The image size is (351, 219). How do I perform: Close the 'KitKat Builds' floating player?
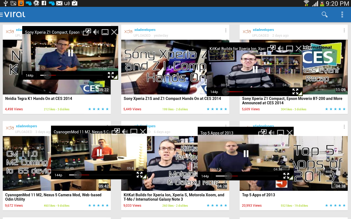[x=299, y=48]
